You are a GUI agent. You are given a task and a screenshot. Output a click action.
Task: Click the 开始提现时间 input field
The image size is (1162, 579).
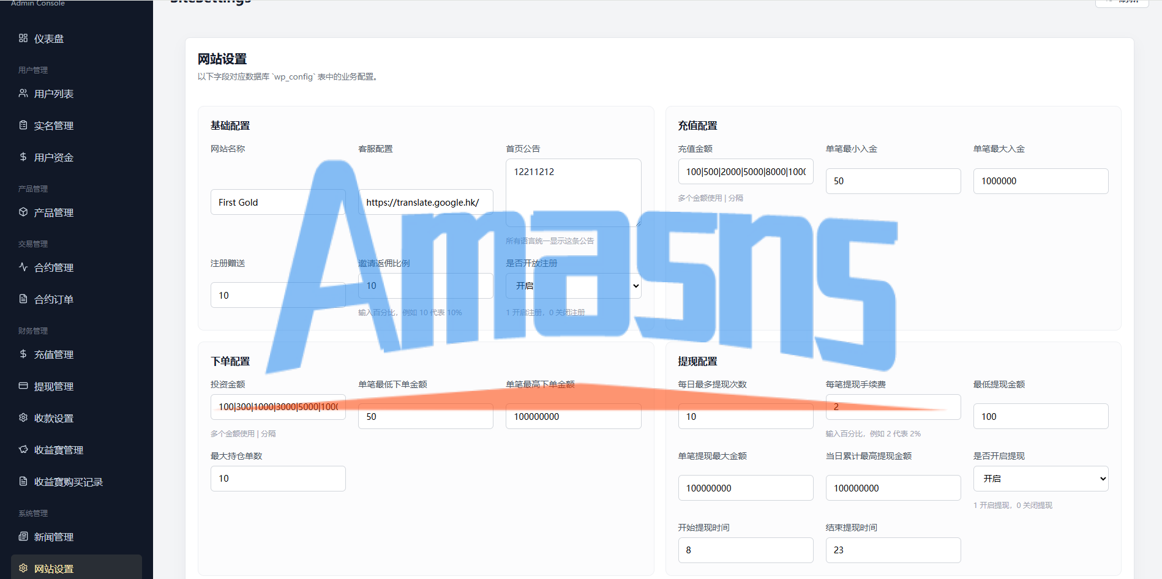(746, 550)
